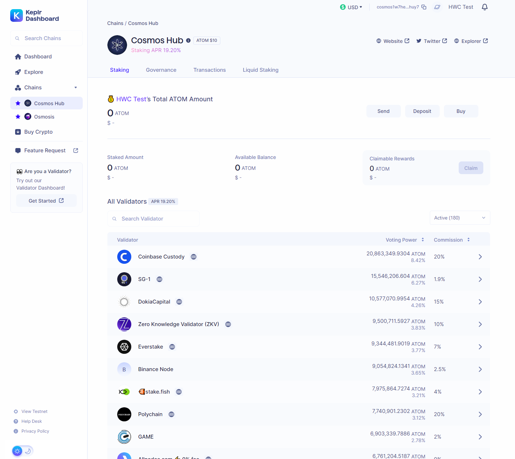Click the Polychain validator avatar

tap(124, 414)
